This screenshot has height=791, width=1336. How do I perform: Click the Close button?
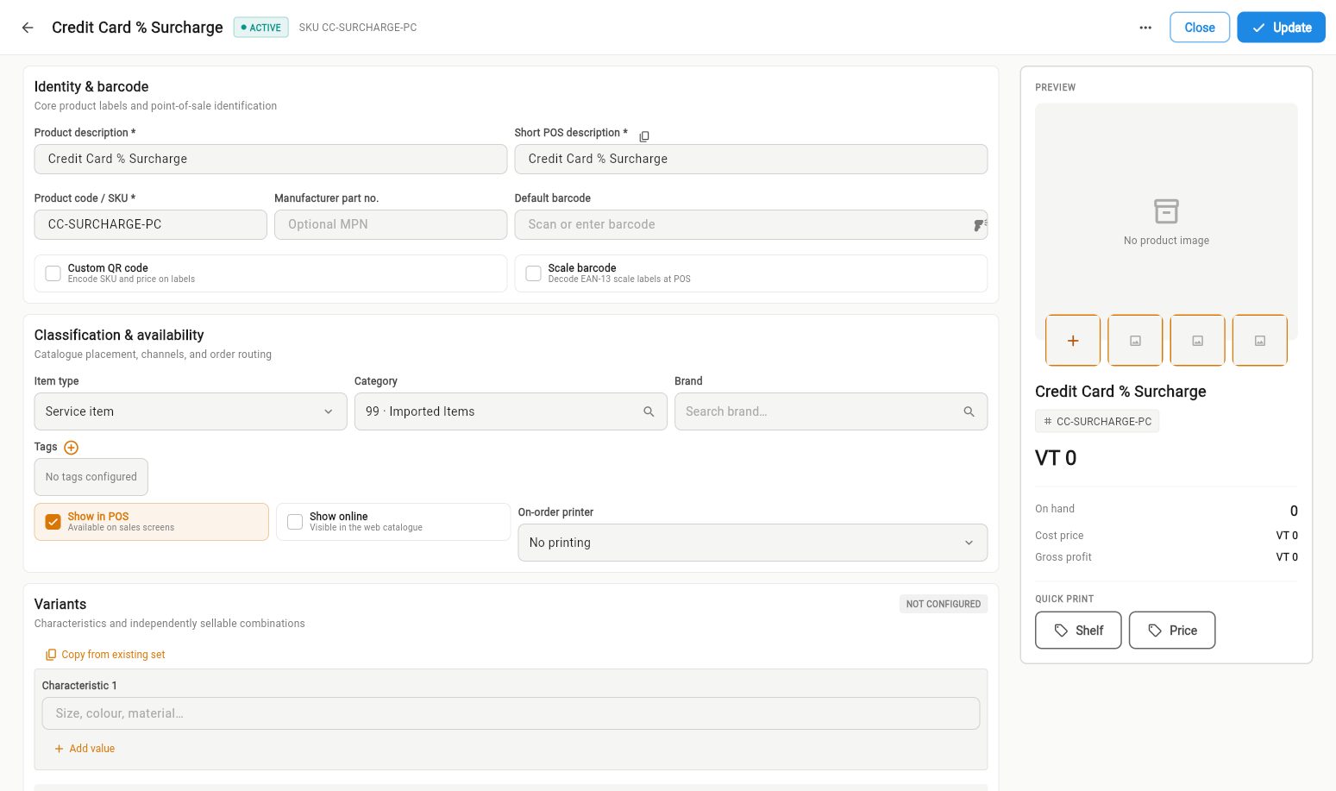[1200, 28]
